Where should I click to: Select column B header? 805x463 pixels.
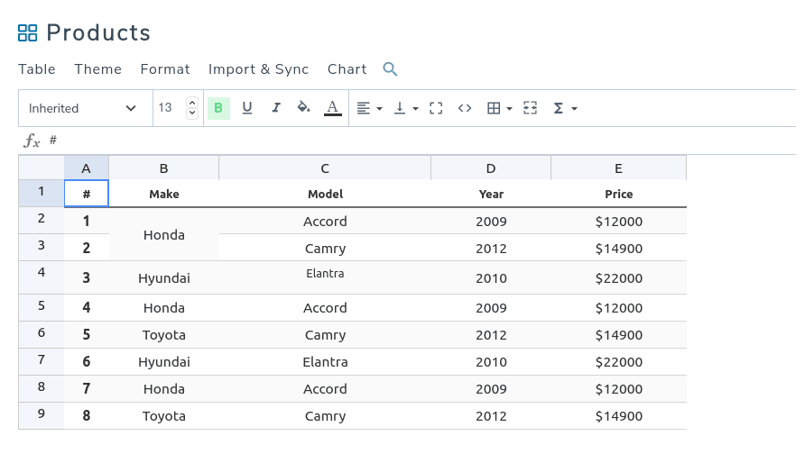click(163, 168)
